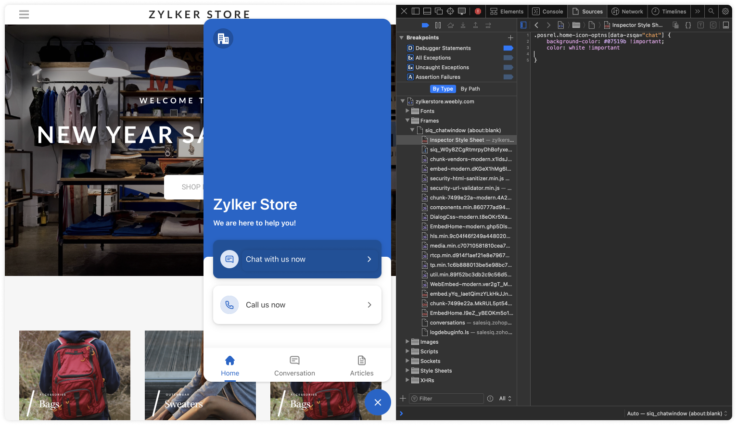
Task: Open the All resource type dropdown
Action: (x=505, y=399)
